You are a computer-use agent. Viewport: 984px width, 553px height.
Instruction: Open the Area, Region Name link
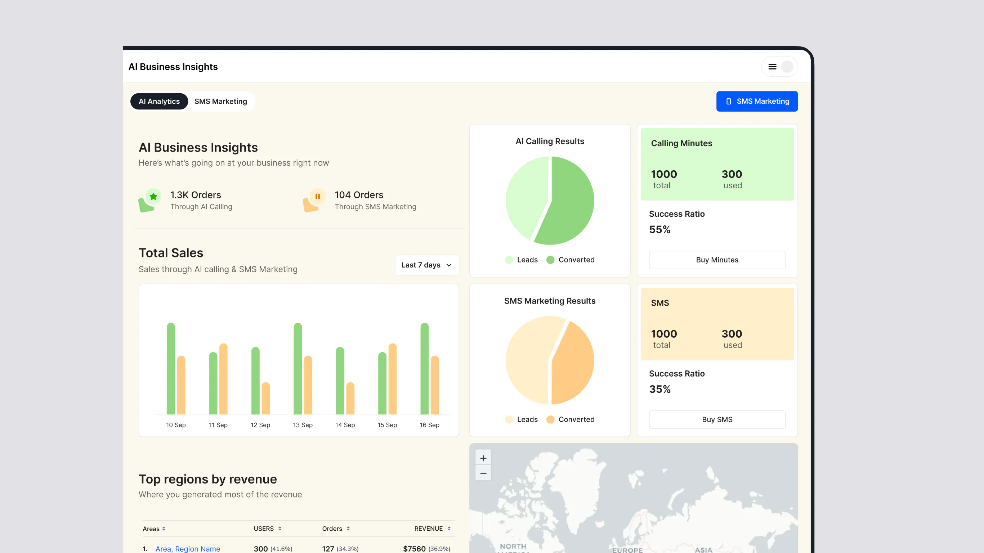188,548
